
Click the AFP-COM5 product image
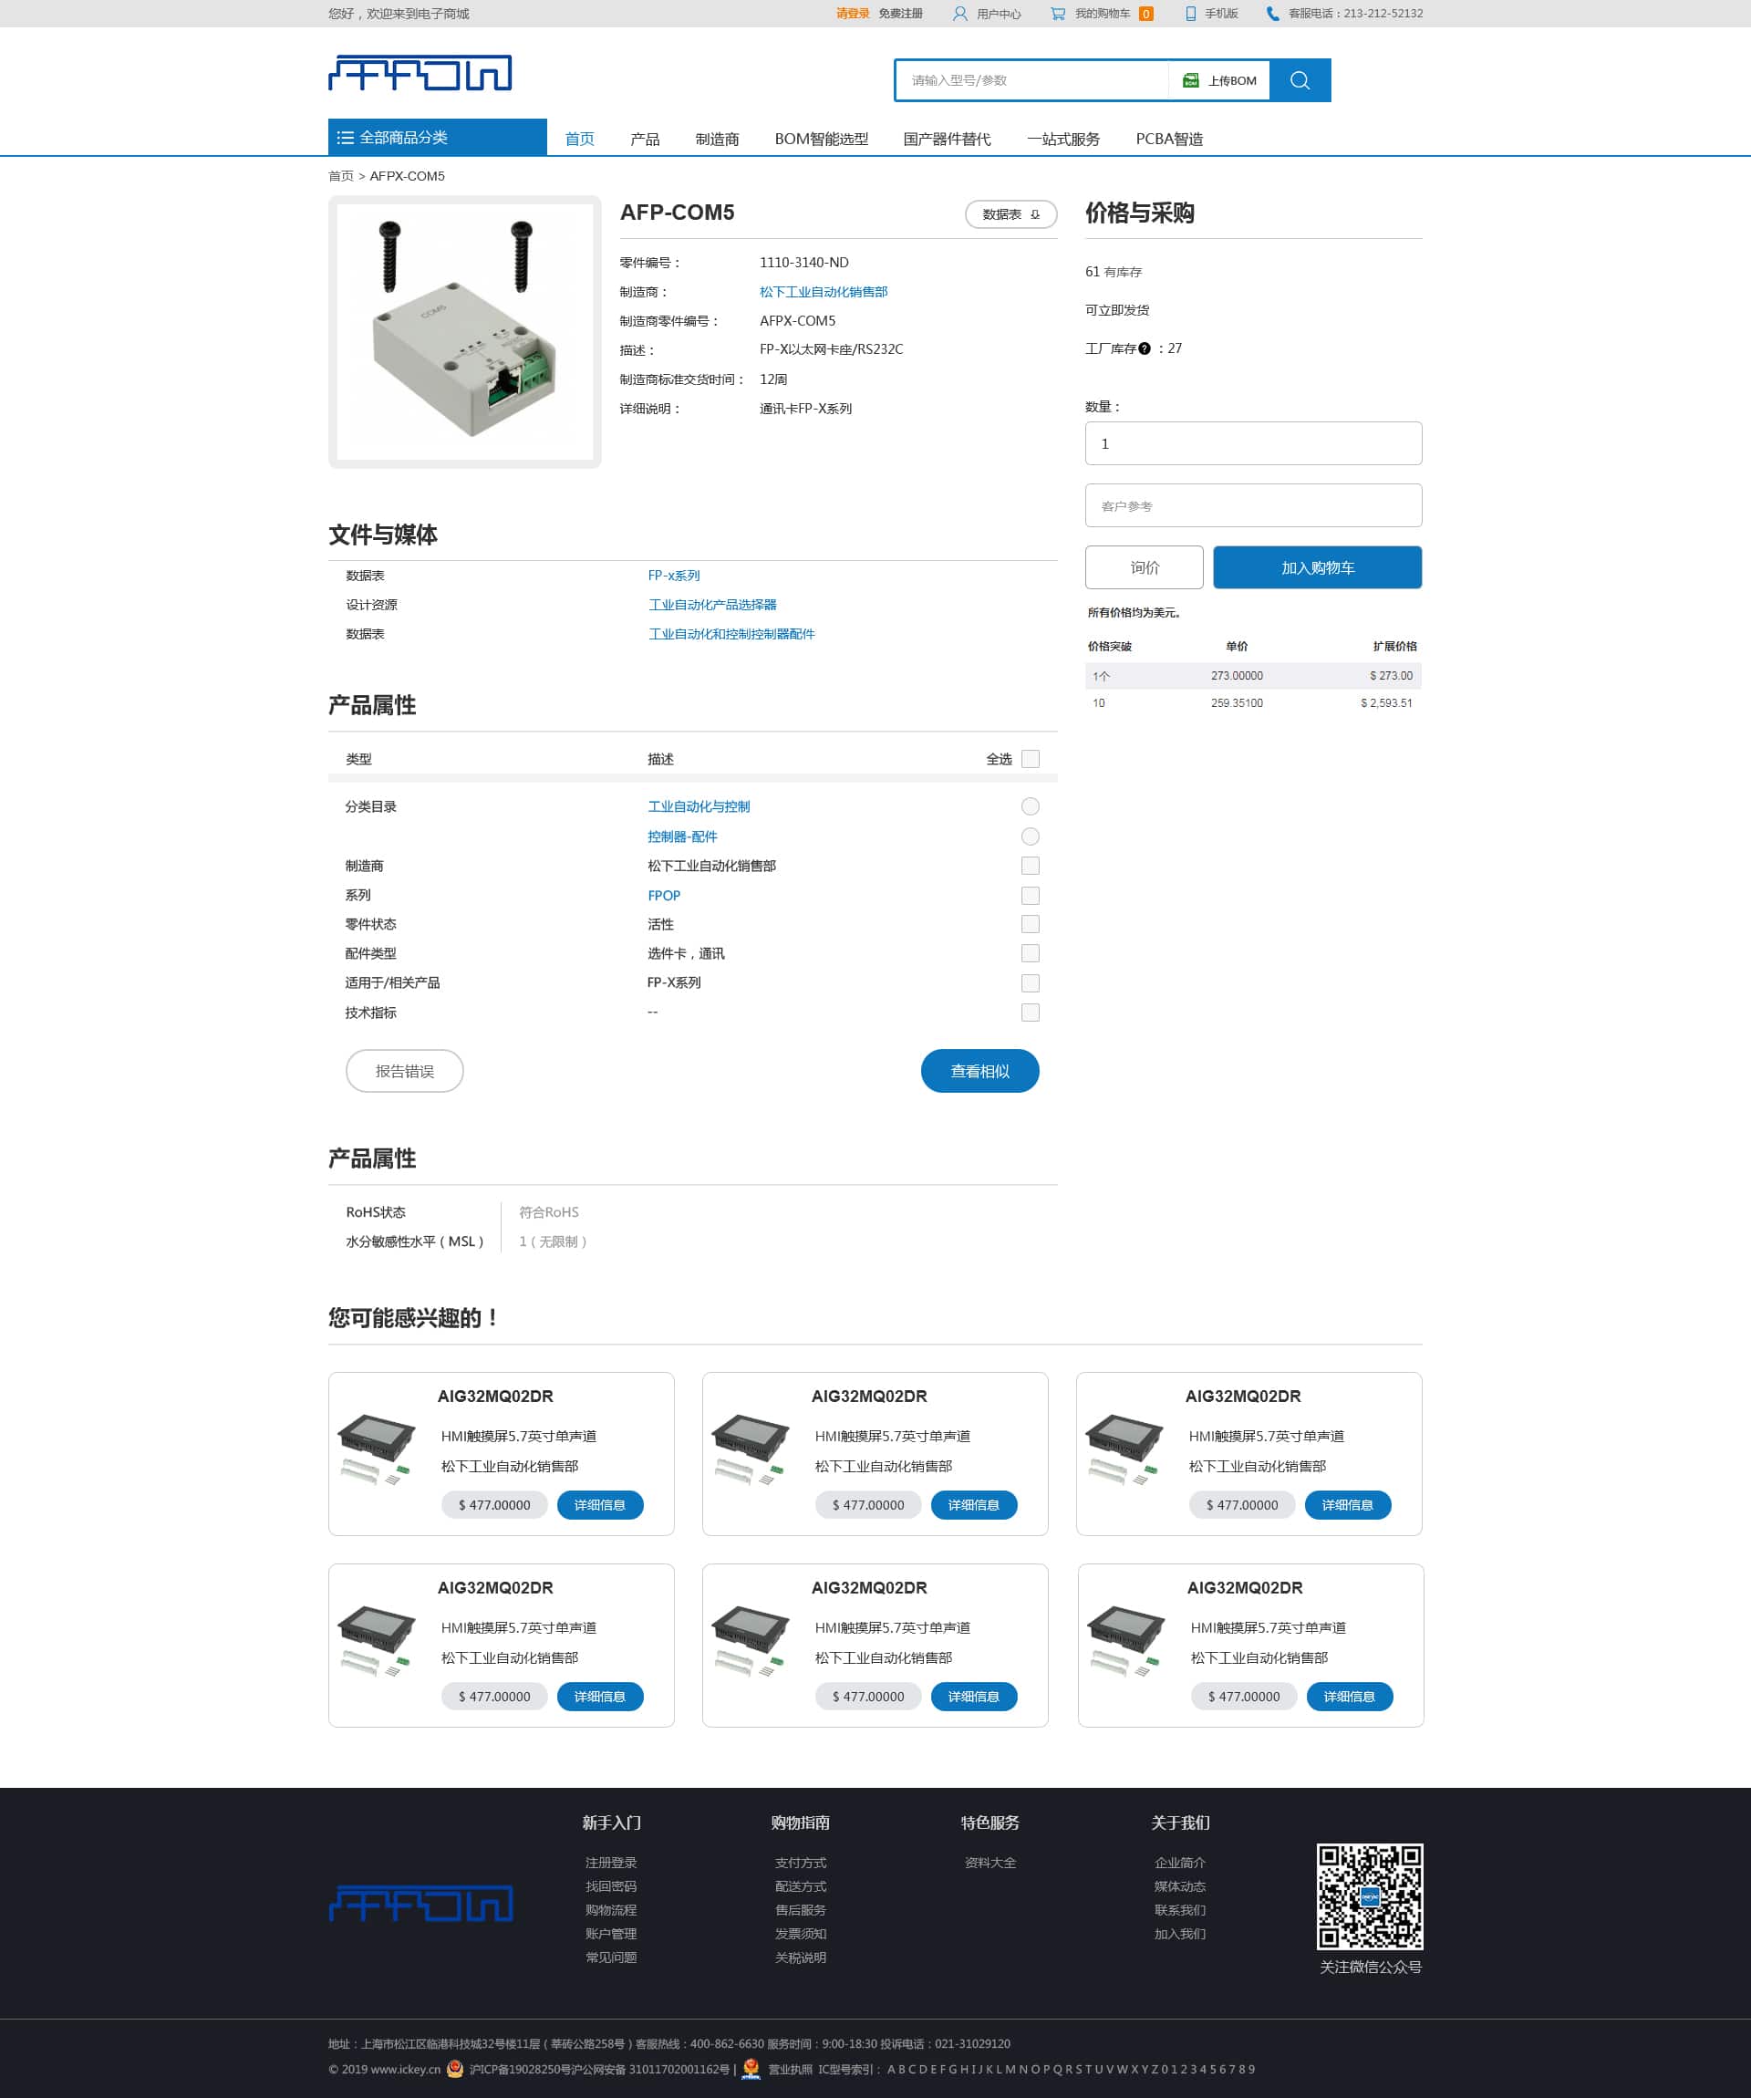point(464,332)
